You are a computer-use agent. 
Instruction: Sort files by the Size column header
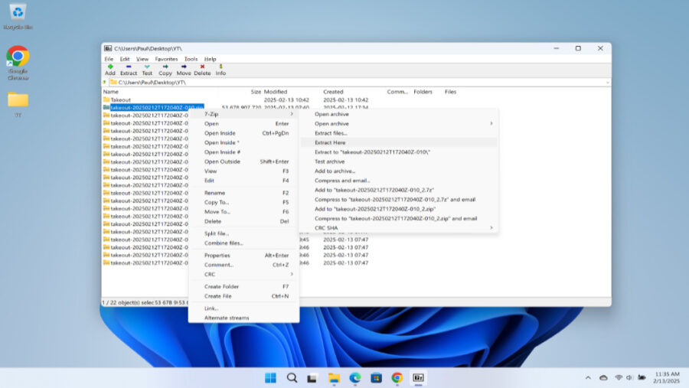point(256,92)
